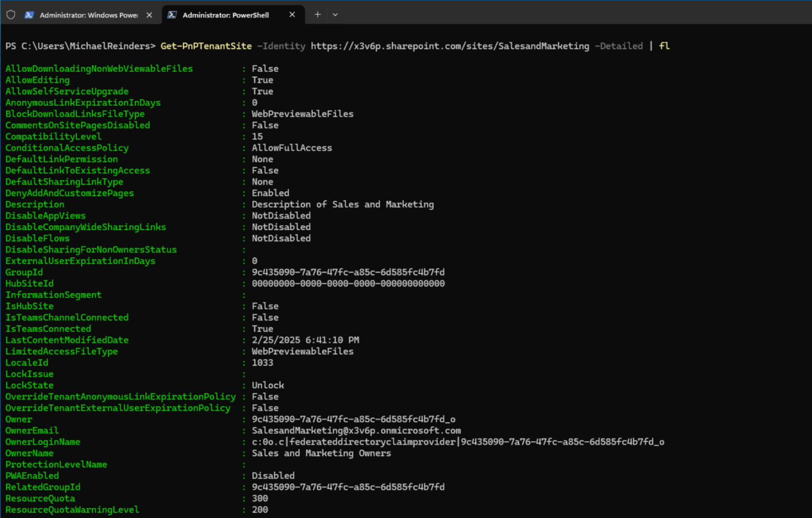The height and width of the screenshot is (518, 812).
Task: Click the LastContentModifiedDate timestamp
Action: 306,340
